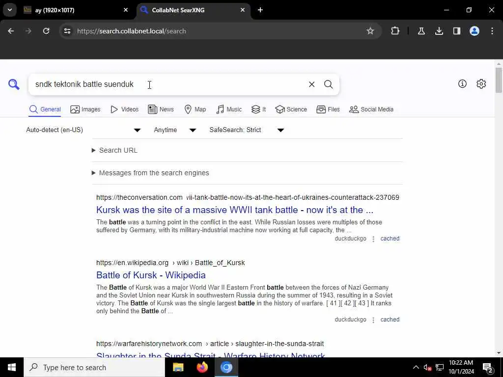
Task: Bookmark this page with star icon
Action: pos(370,31)
